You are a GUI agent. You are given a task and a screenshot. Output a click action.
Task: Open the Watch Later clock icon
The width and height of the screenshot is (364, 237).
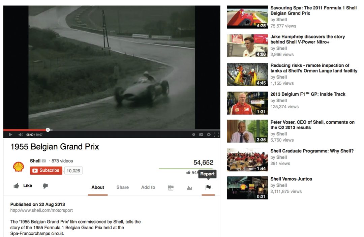click(x=193, y=135)
